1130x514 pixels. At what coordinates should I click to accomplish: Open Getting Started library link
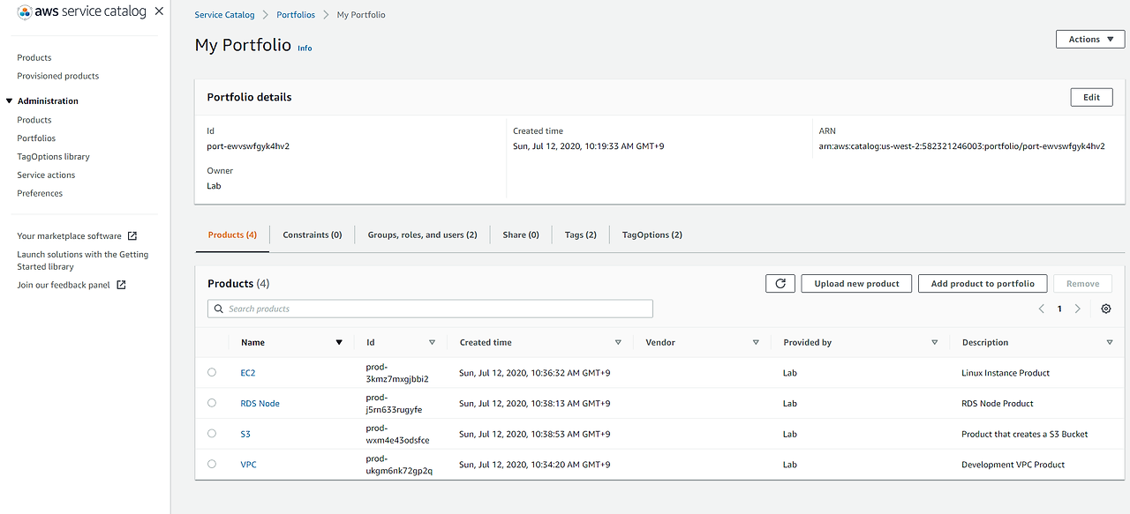pos(83,260)
